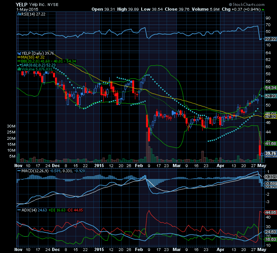Click the 2015 label on price panel date axis
This screenshot has height=253, width=277.
pos(99,165)
